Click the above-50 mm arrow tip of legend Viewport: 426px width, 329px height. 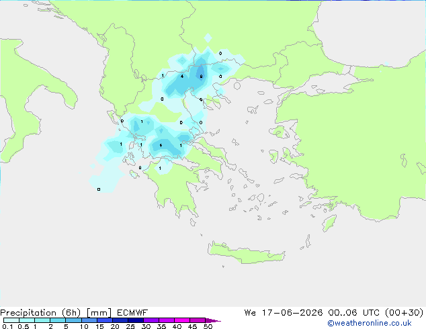point(213,320)
